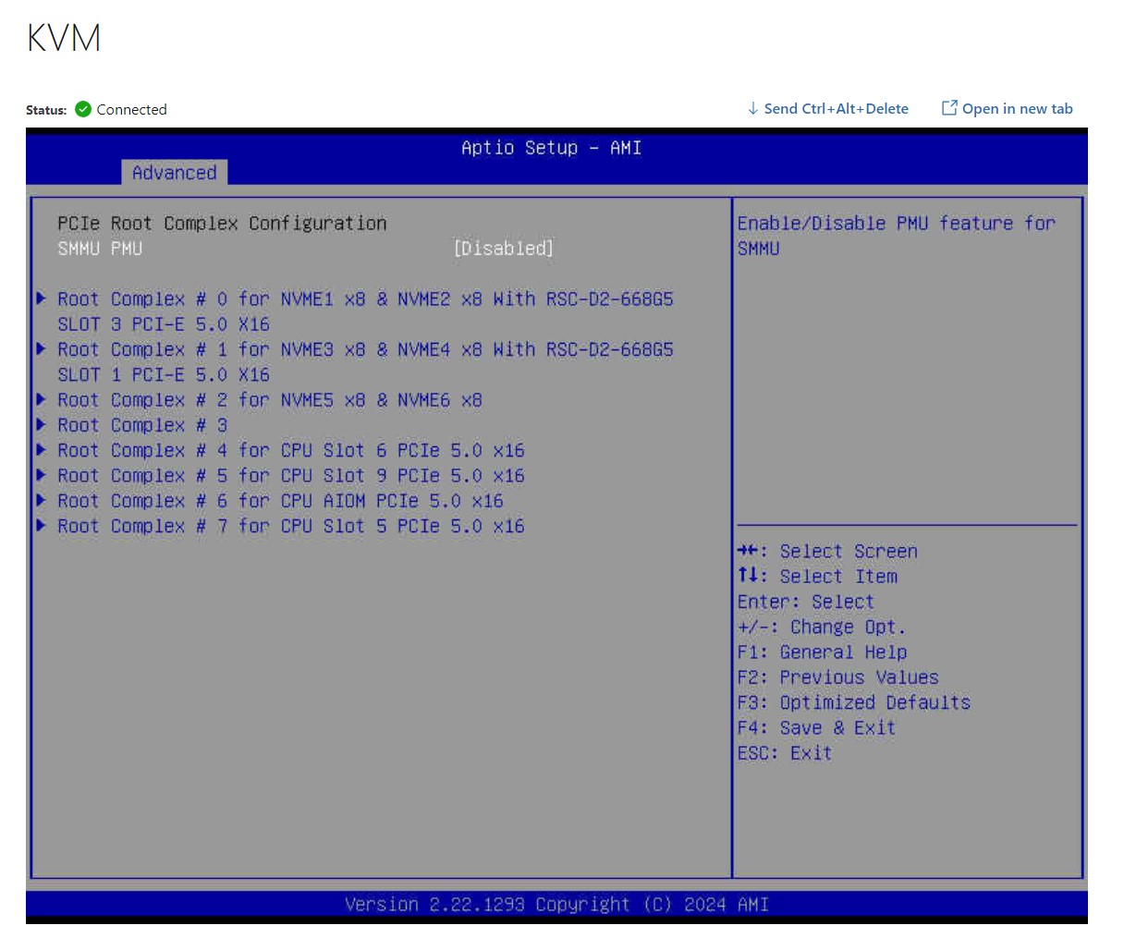Click the arrow beside Root Complex # 5
This screenshot has height=950, width=1136.
click(x=41, y=475)
